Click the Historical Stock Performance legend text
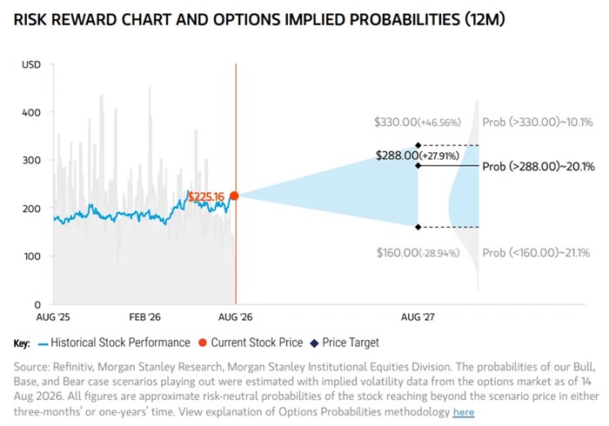The width and height of the screenshot is (609, 426). [120, 343]
